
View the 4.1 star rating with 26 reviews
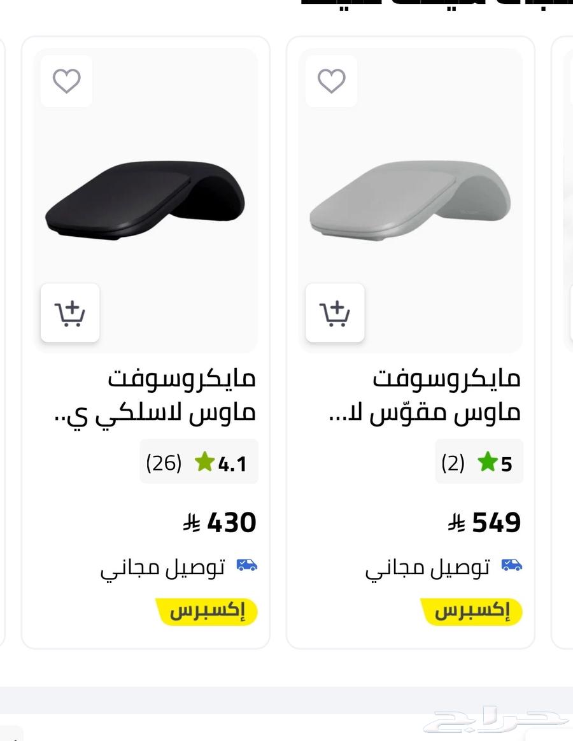(x=199, y=462)
